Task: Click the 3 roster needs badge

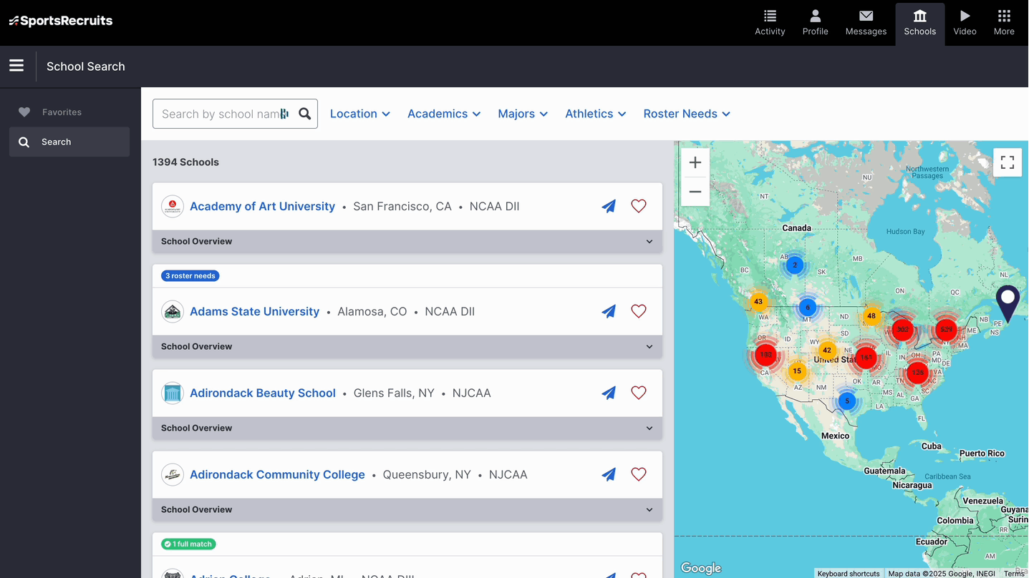Action: click(190, 275)
